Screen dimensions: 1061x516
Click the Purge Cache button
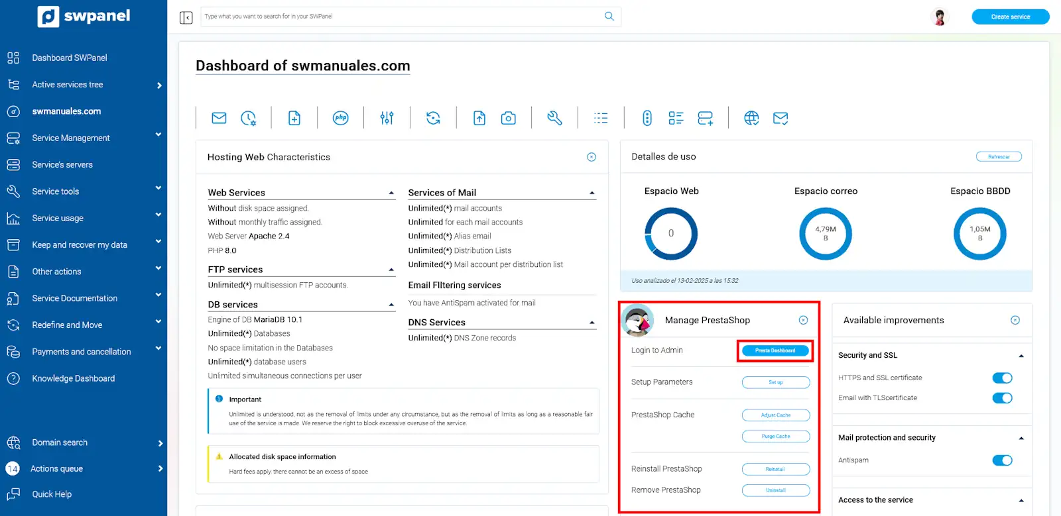pyautogui.click(x=776, y=437)
